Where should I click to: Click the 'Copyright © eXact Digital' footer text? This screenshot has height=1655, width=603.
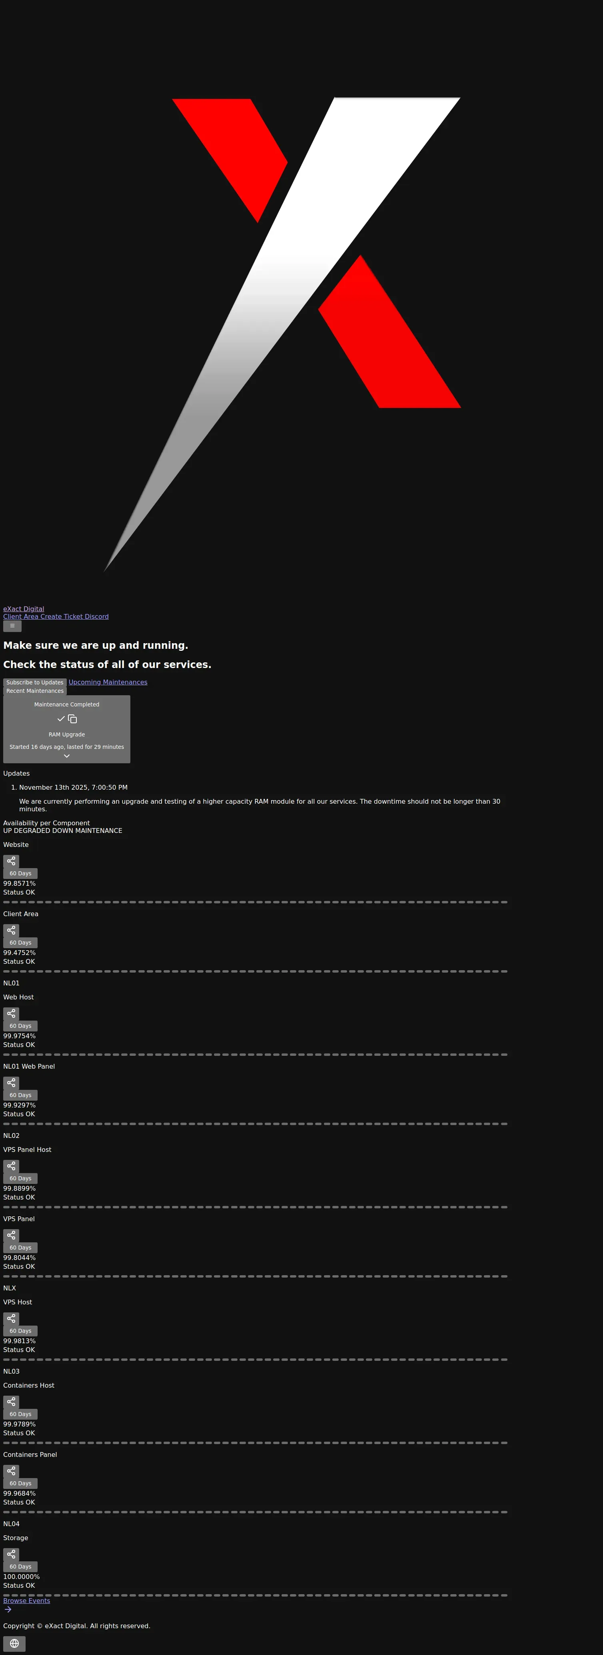(76, 1626)
